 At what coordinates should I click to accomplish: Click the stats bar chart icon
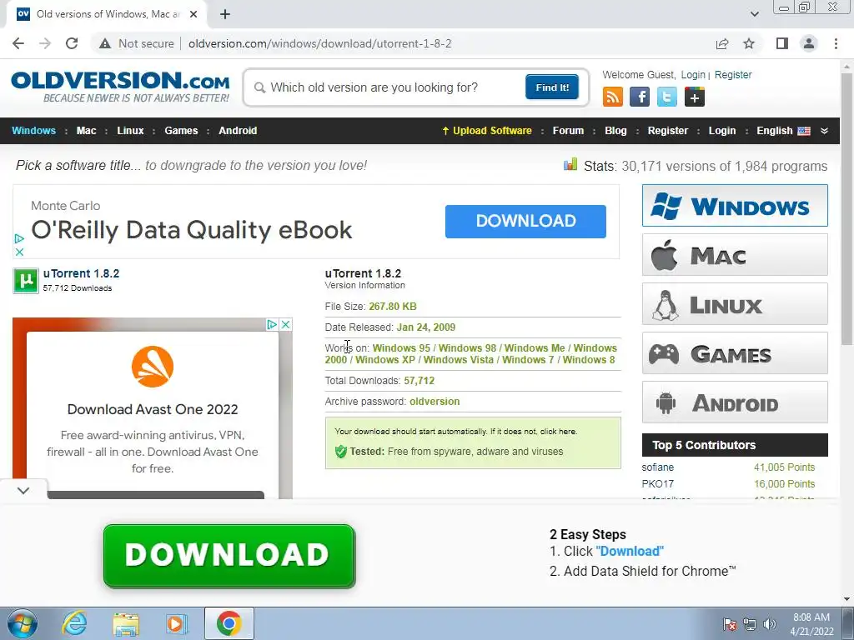(x=570, y=164)
